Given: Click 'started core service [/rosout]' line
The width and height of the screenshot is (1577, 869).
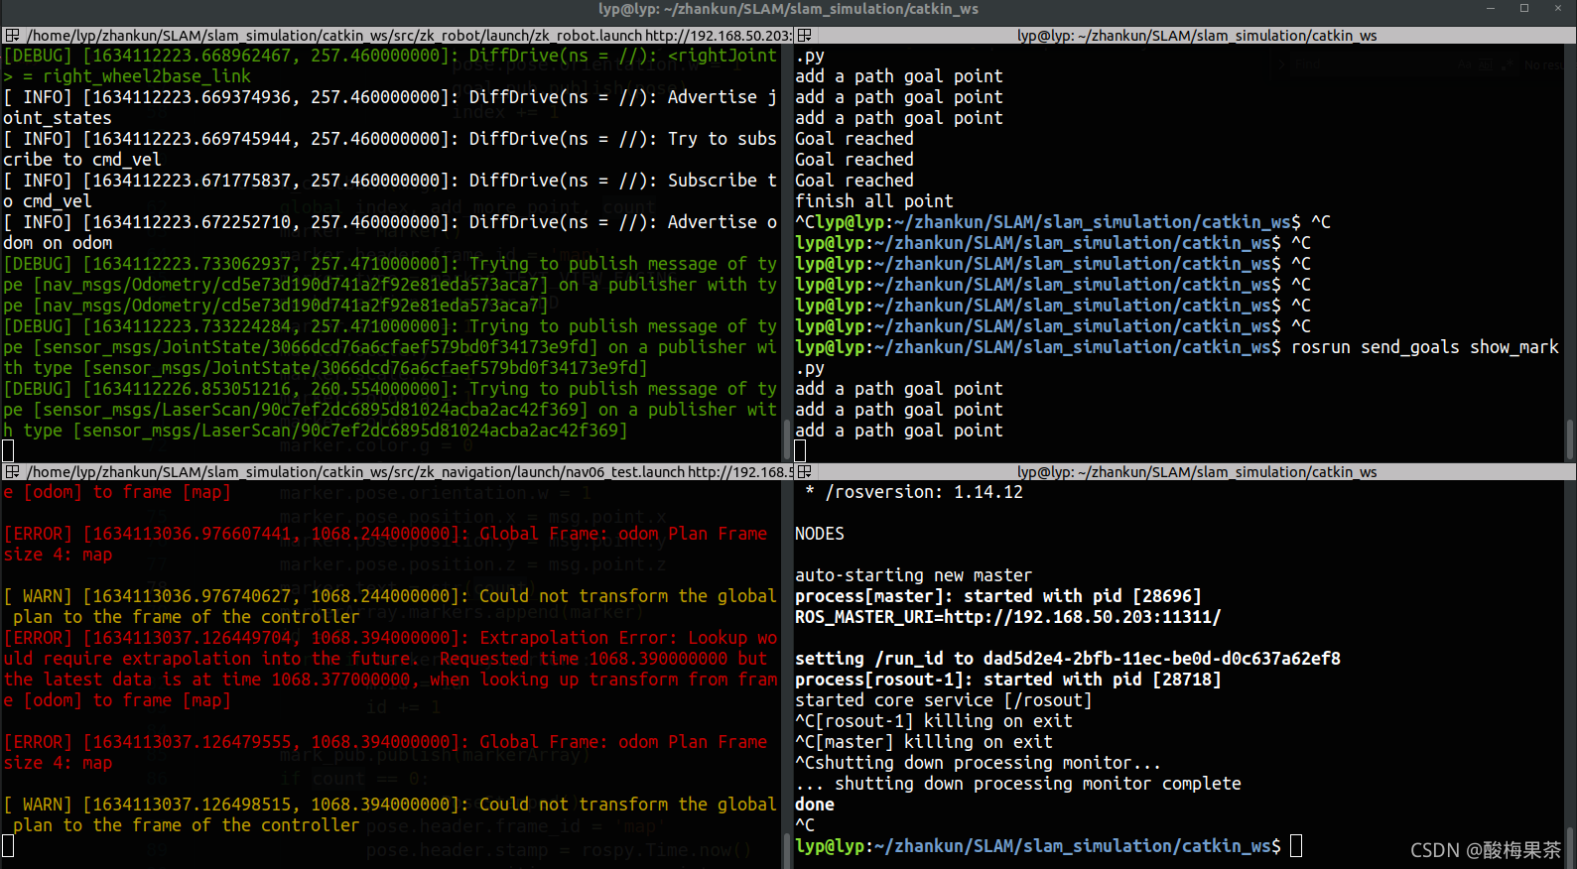Looking at the screenshot, I should (944, 700).
